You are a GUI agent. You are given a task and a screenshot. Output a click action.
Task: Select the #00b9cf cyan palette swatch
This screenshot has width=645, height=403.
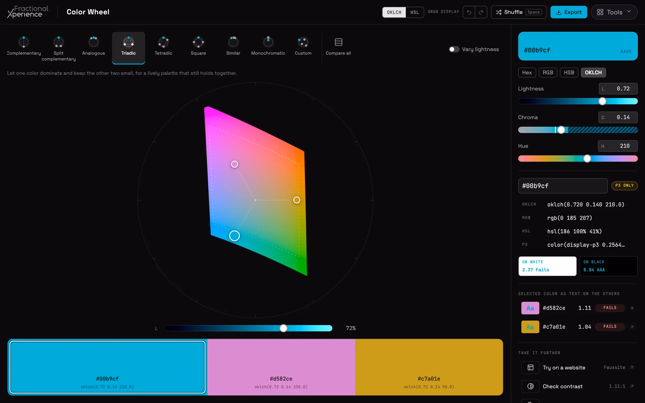pos(107,367)
